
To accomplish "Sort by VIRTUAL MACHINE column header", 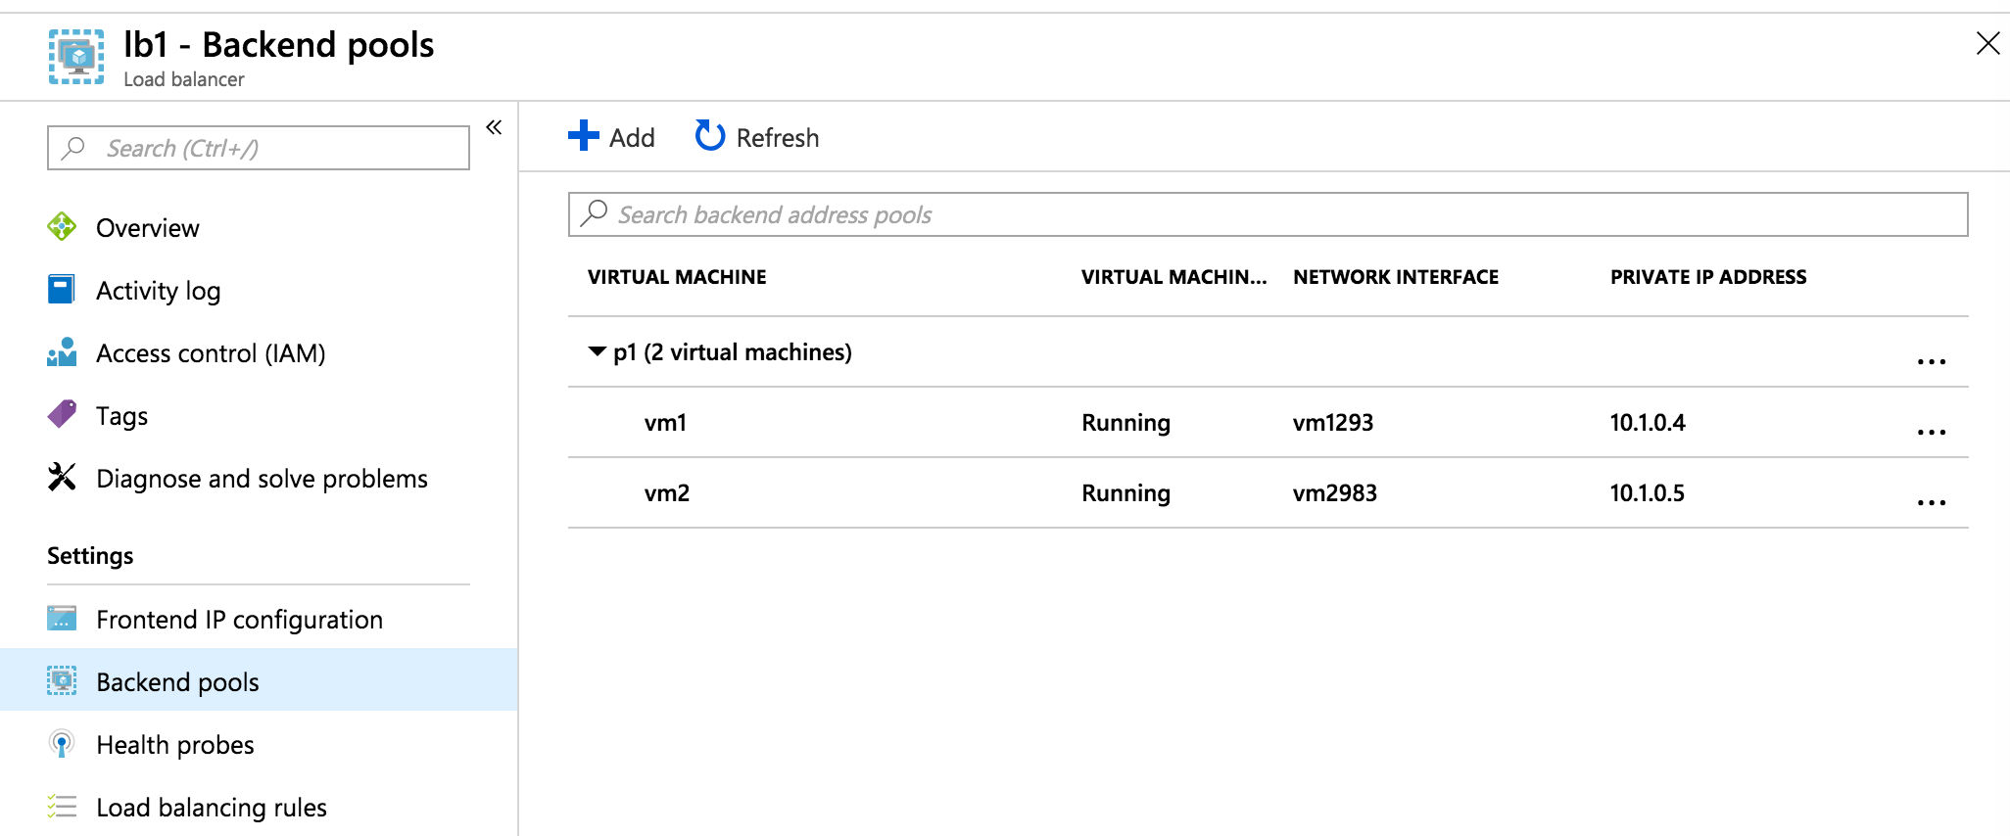I will pyautogui.click(x=677, y=277).
